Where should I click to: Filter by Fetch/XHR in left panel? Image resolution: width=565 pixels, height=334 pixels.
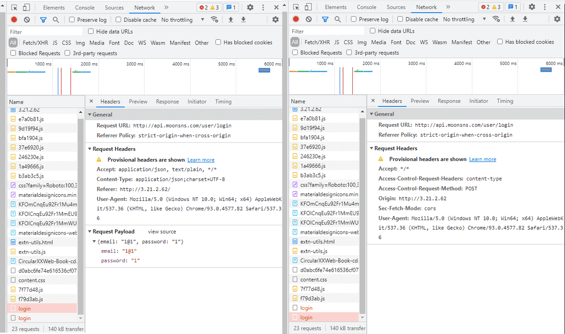coord(35,43)
